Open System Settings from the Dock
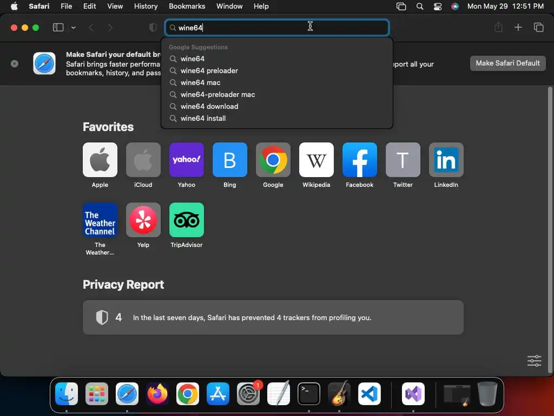Image resolution: width=554 pixels, height=416 pixels. coord(248,393)
